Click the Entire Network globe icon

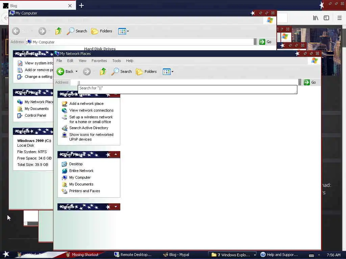point(65,171)
